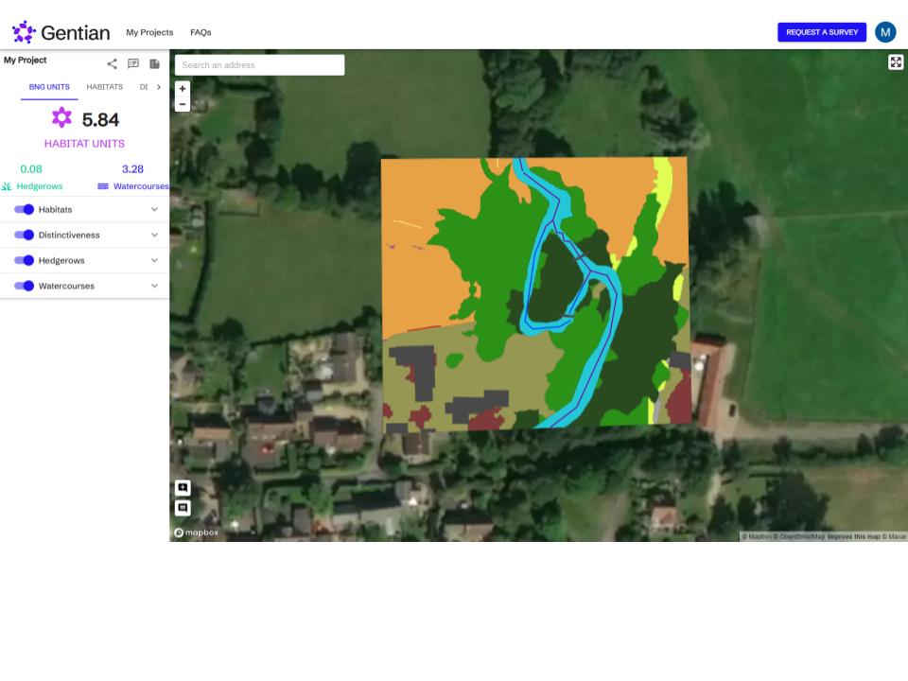
Task: Expand the Habitats section chevron
Action: (x=154, y=210)
